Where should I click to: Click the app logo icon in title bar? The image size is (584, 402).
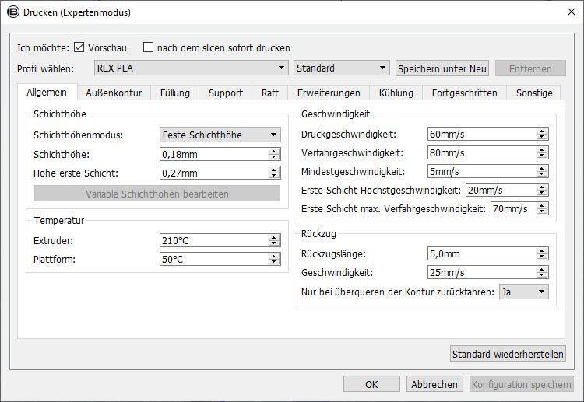pos(13,12)
